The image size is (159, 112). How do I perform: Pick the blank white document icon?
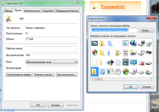pos(95,62)
